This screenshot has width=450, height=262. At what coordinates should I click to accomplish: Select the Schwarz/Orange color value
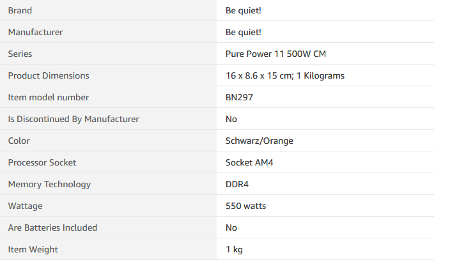coord(260,141)
